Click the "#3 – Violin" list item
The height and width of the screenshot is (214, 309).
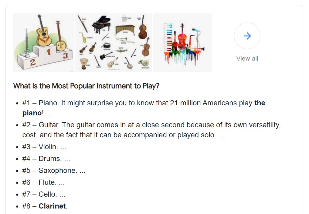point(44,147)
